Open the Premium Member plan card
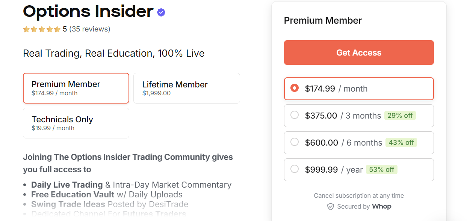Viewport: 467px width, 221px height. pos(76,88)
